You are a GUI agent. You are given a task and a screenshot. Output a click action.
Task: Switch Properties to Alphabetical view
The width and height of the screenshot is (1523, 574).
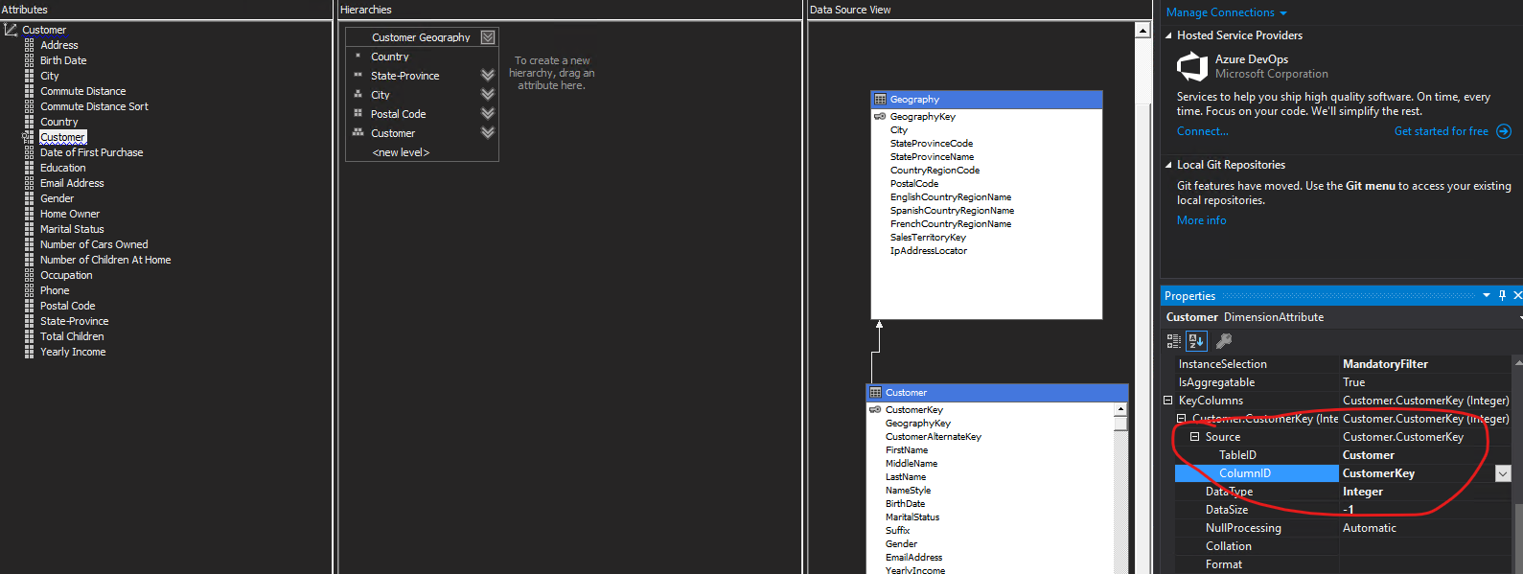1196,340
